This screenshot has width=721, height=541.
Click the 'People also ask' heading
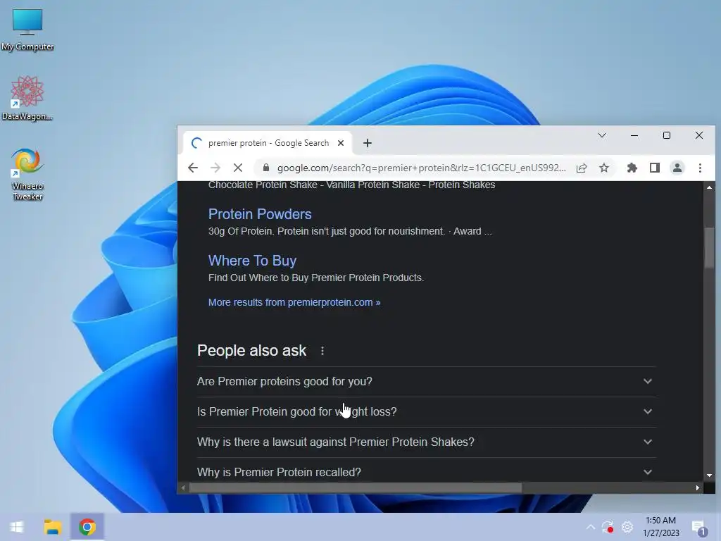click(x=251, y=351)
